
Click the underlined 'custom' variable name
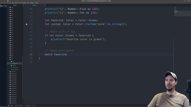[x=56, y=24]
